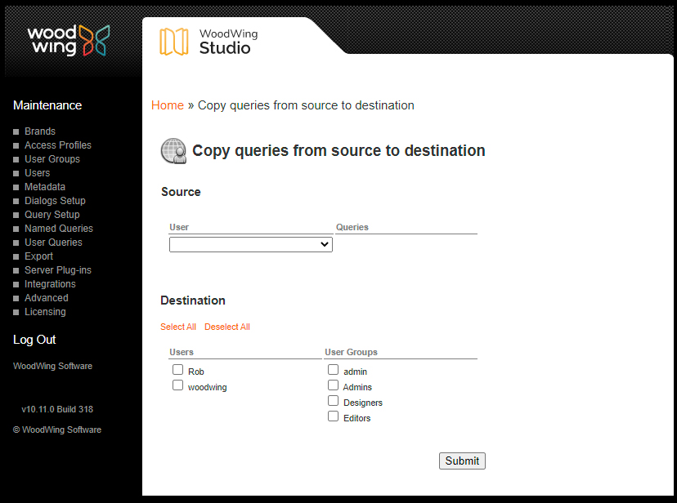Log out of WoodWing Studio

(x=34, y=340)
